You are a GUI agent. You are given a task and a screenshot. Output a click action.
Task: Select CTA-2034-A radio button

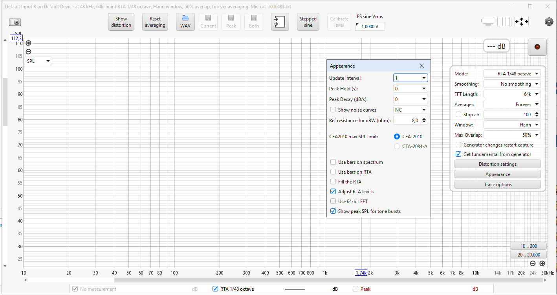point(397,147)
